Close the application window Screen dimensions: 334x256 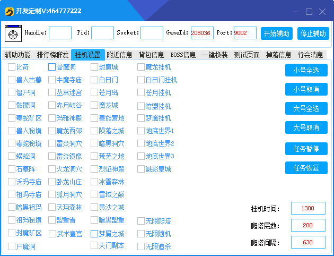pyautogui.click(x=322, y=11)
